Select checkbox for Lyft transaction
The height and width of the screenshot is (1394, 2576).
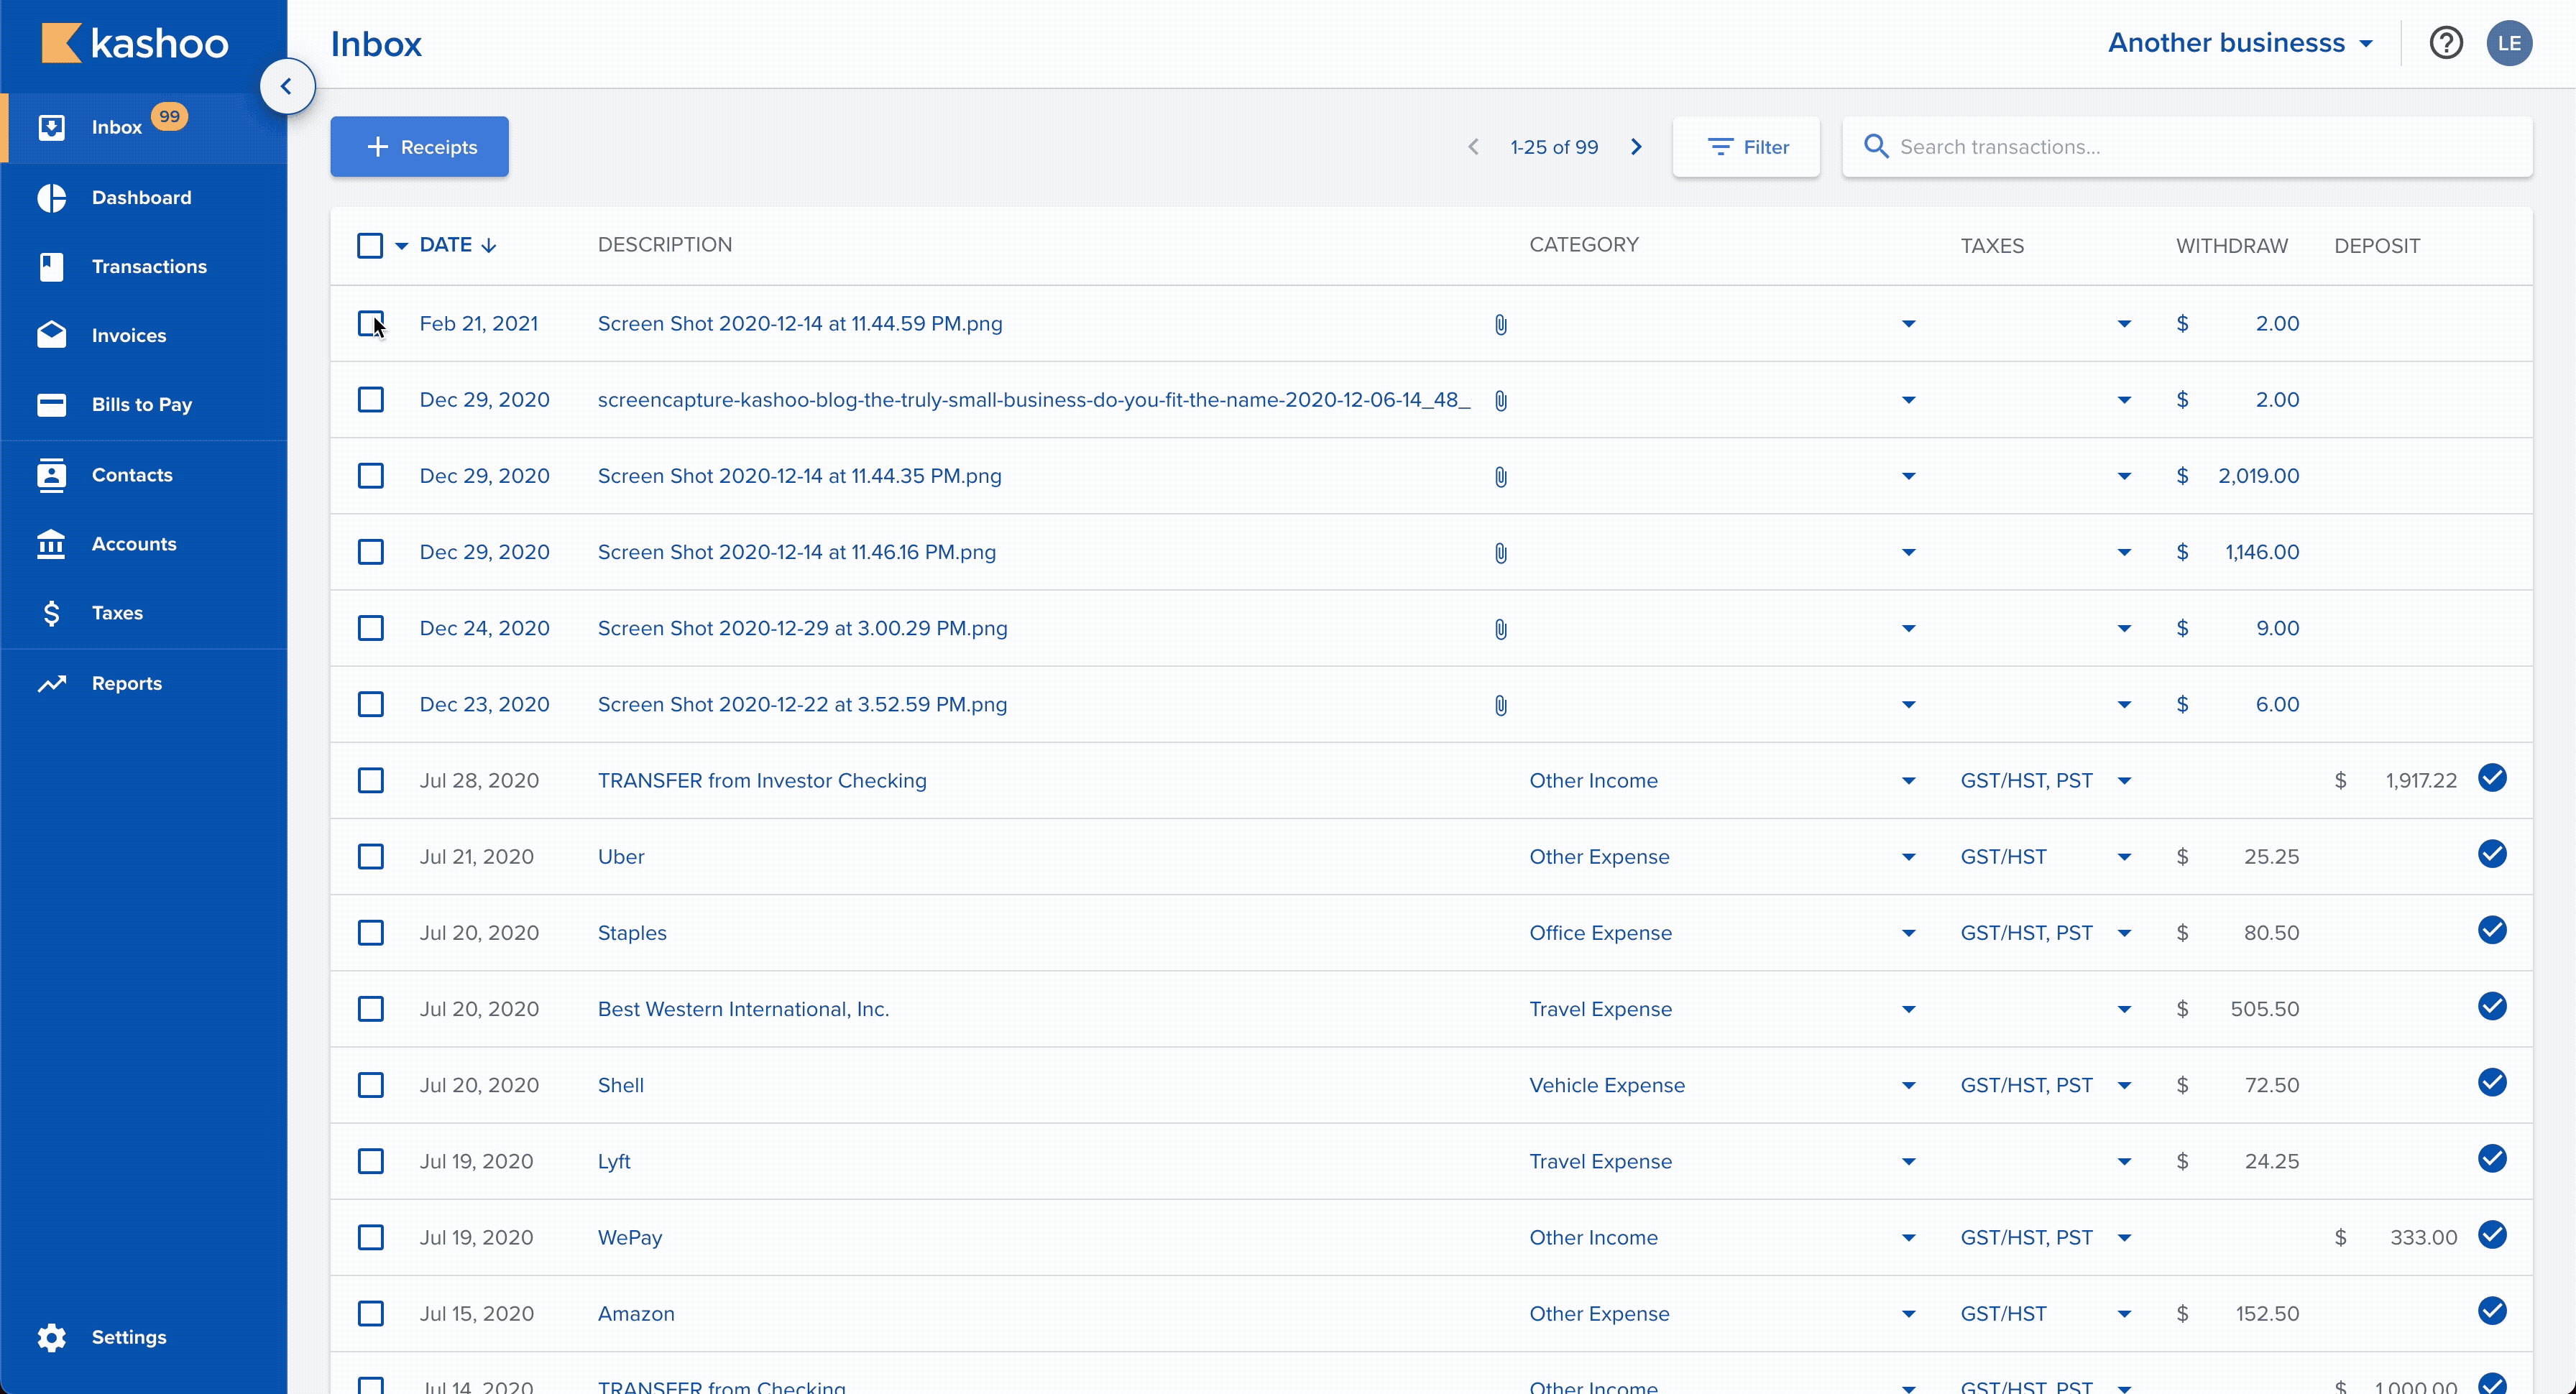[370, 1161]
